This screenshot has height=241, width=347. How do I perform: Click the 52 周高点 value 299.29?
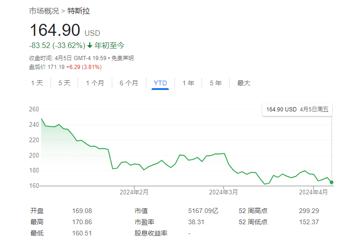[309, 211]
